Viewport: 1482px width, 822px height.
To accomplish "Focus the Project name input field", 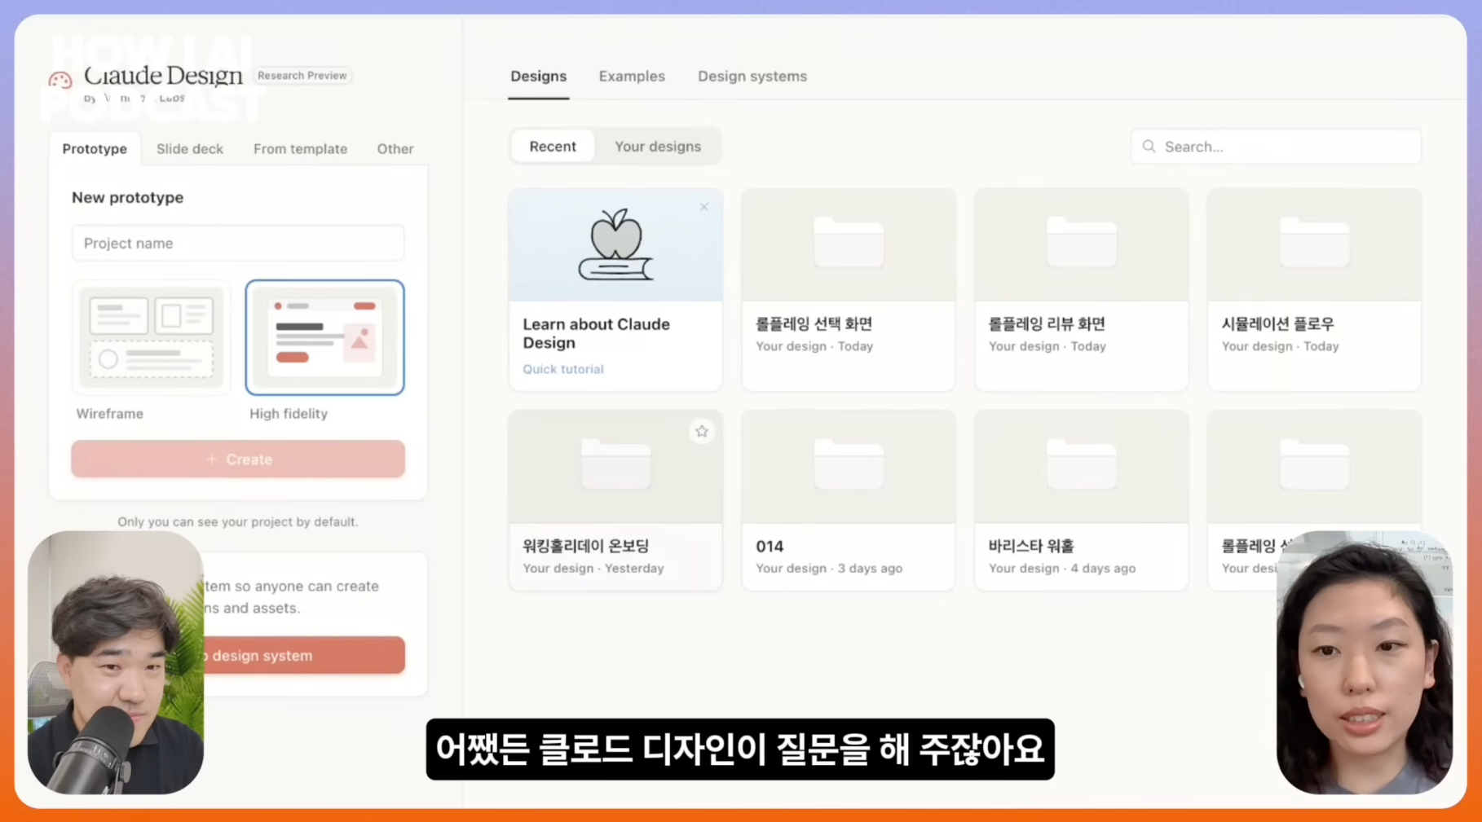I will [238, 244].
